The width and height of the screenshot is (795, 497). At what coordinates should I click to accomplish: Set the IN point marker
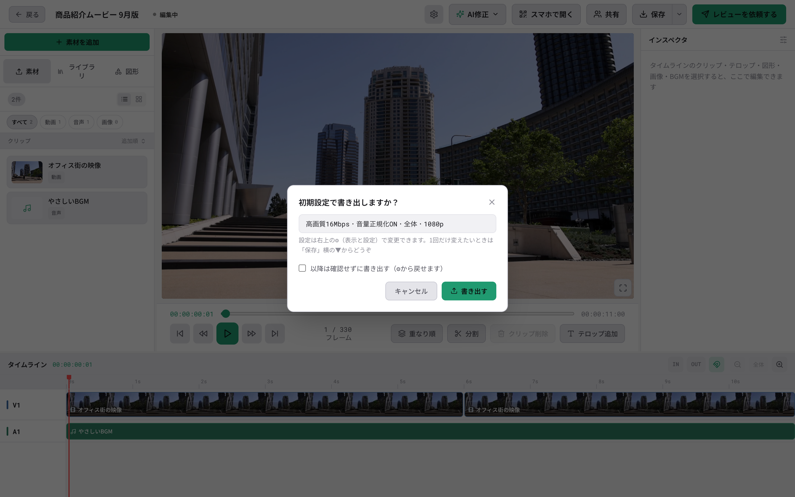(675, 364)
